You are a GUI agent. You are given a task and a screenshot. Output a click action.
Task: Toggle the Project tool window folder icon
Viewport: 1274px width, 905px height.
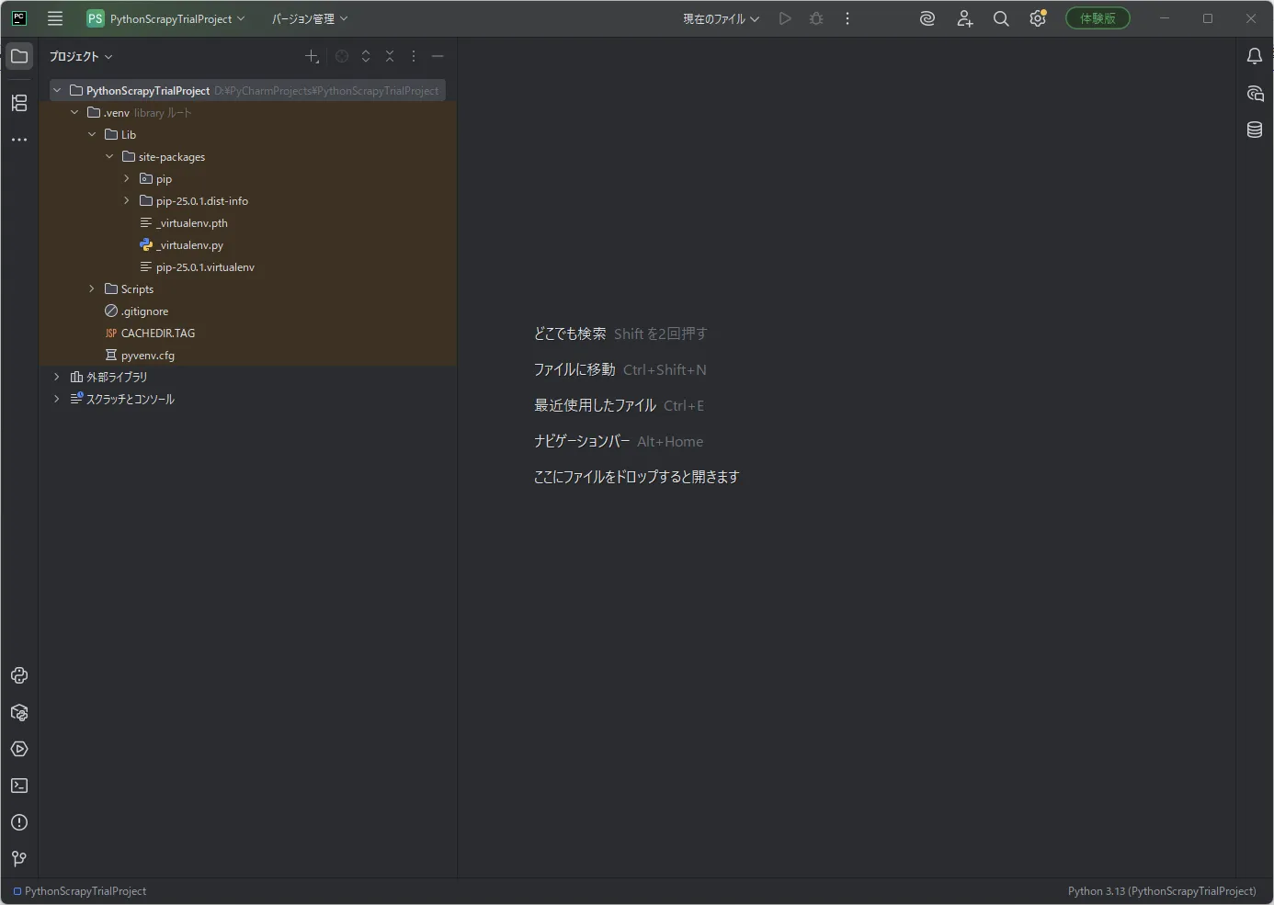click(x=19, y=56)
